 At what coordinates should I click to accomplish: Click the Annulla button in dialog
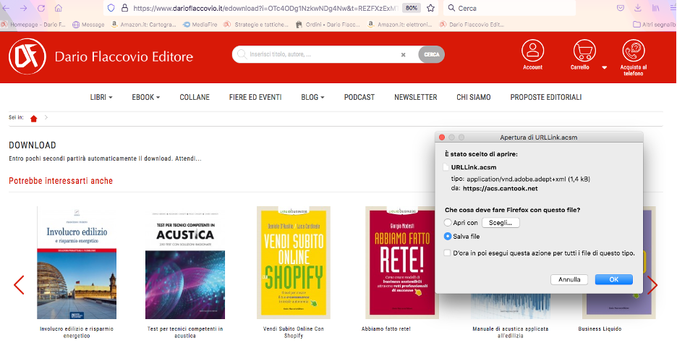click(569, 279)
